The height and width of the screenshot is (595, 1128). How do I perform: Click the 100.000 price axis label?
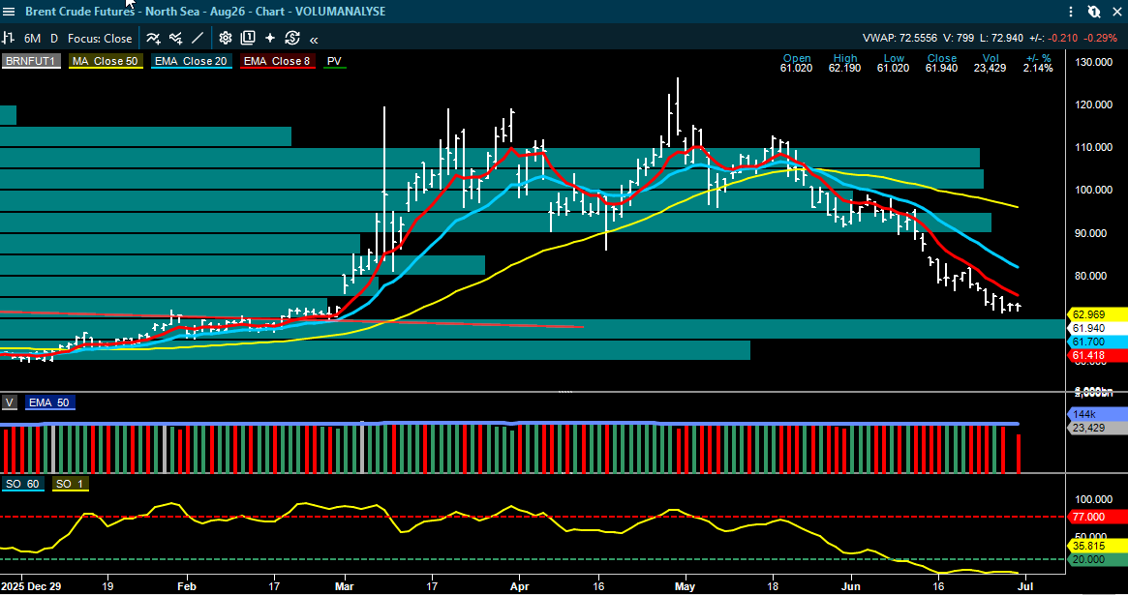[x=1093, y=190]
